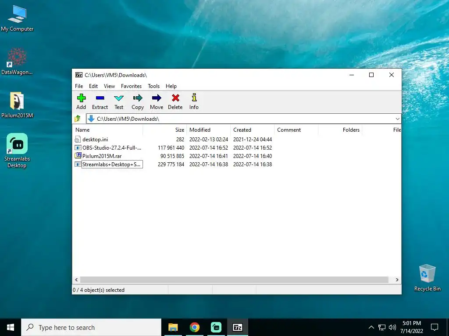Click the 7z title bar icon
This screenshot has height=336, width=449.
click(79, 75)
